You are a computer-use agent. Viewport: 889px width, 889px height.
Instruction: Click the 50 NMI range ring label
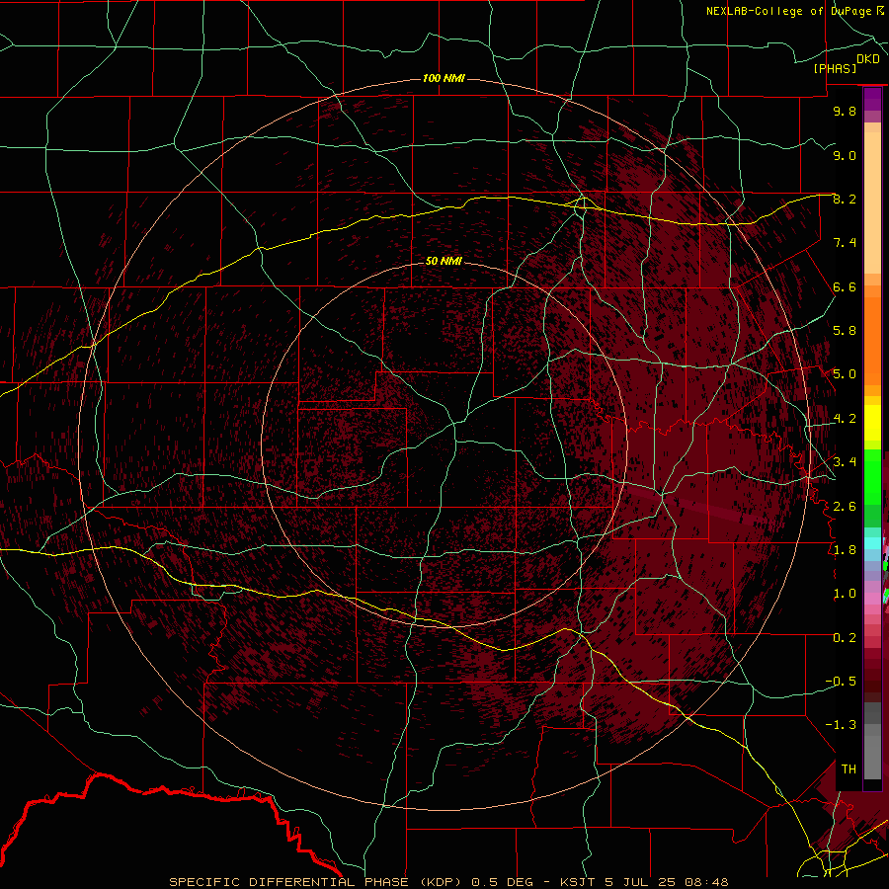[x=444, y=261]
